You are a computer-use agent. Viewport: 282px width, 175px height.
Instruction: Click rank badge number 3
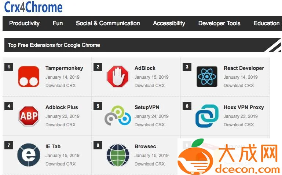click(x=187, y=67)
